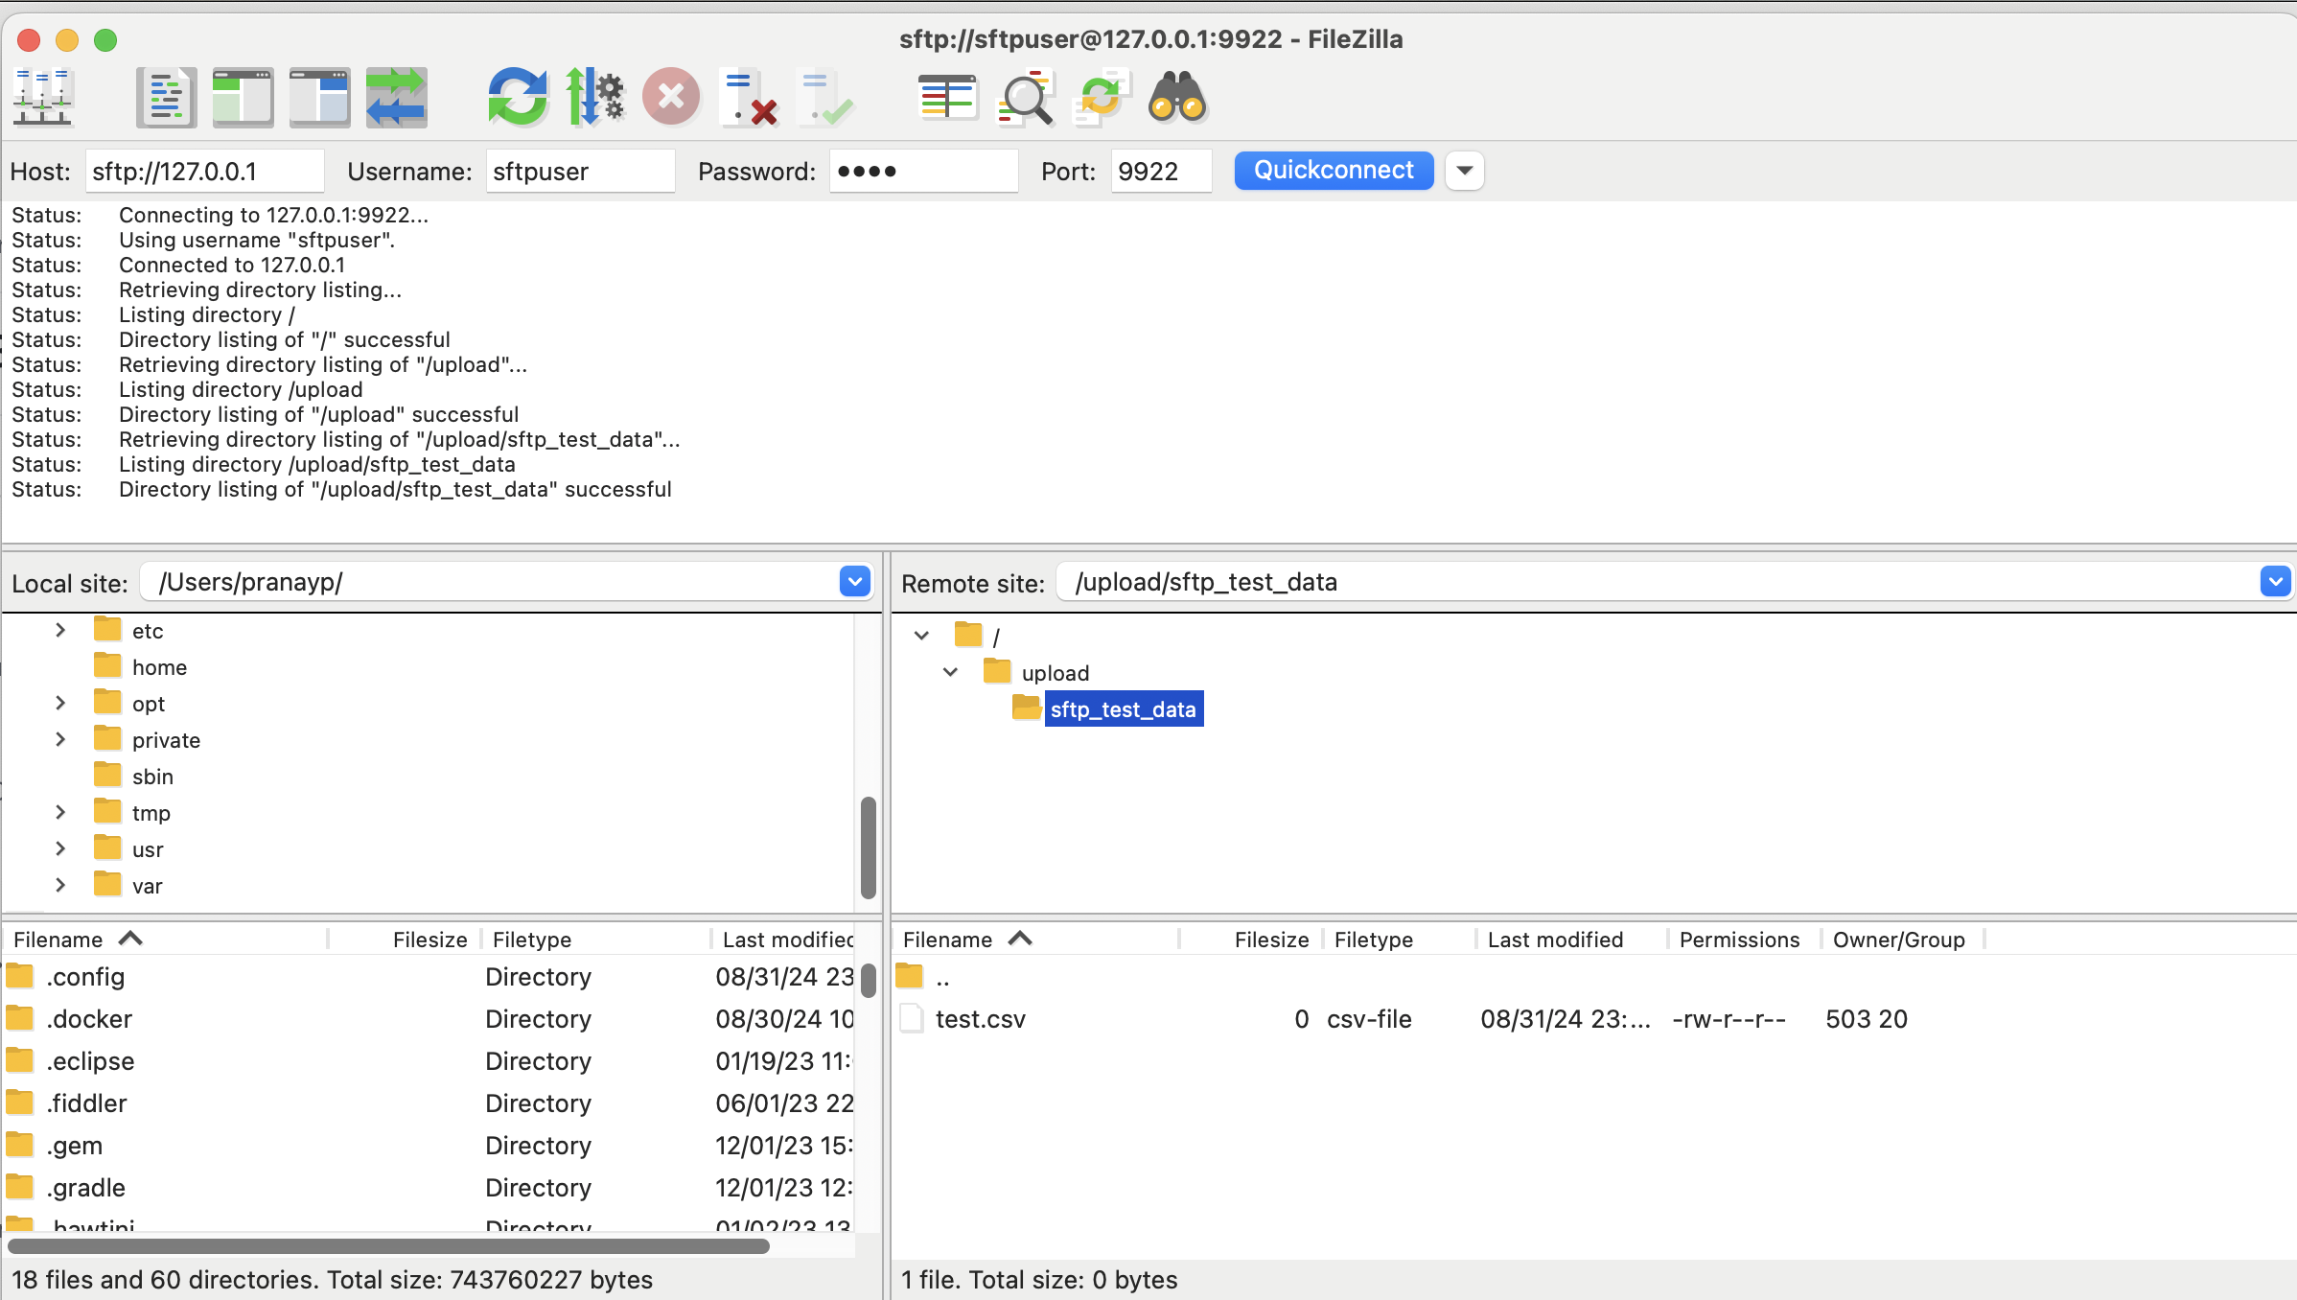
Task: Toggle synchronized browsing
Action: tap(1102, 98)
